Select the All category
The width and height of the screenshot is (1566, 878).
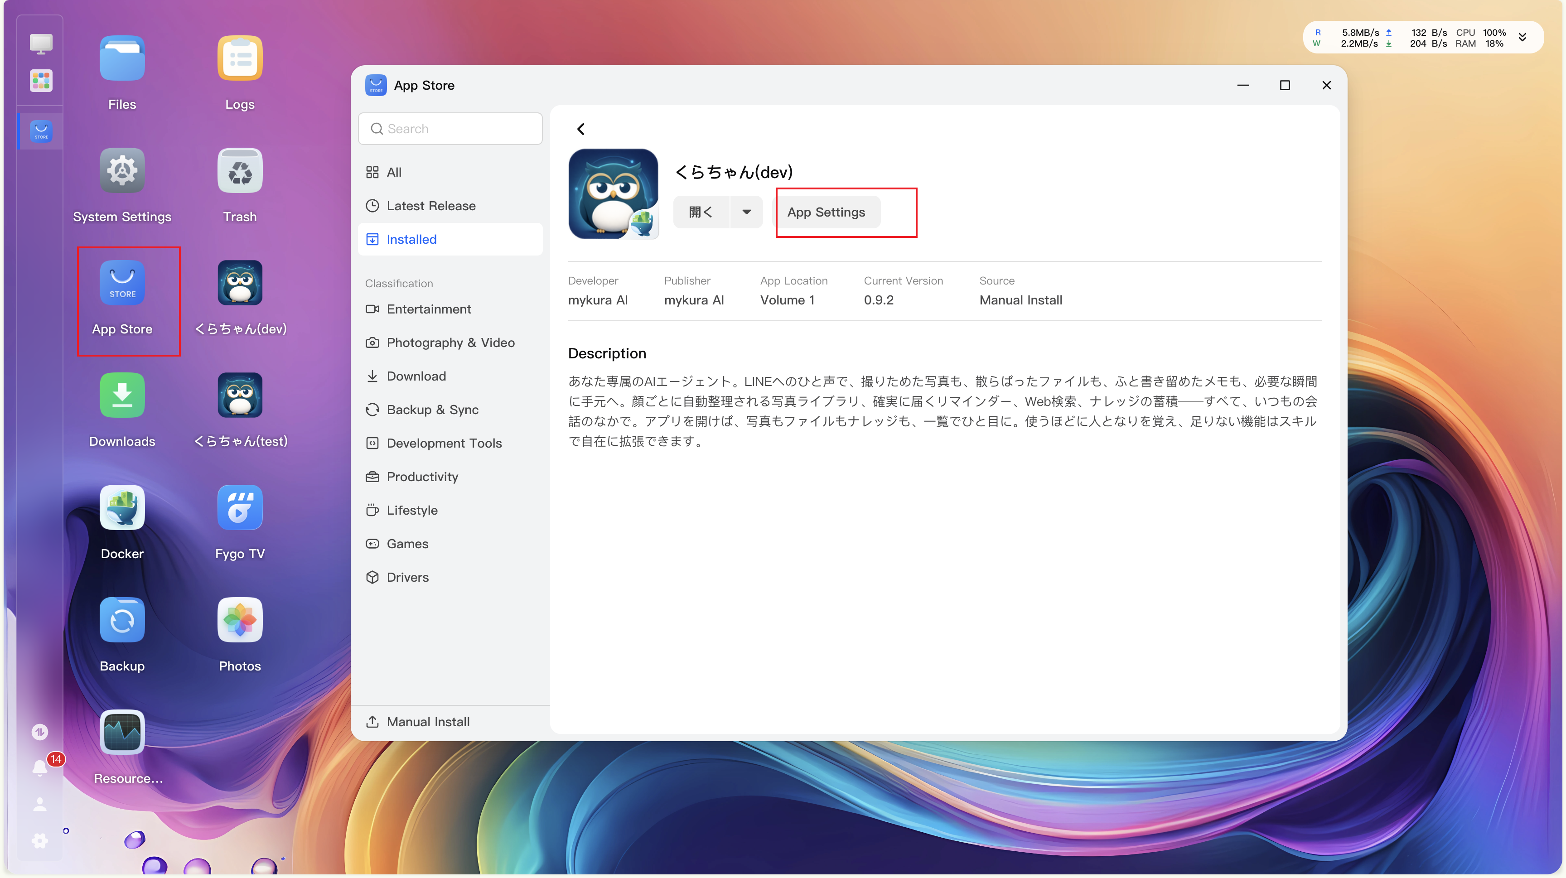tap(450, 173)
